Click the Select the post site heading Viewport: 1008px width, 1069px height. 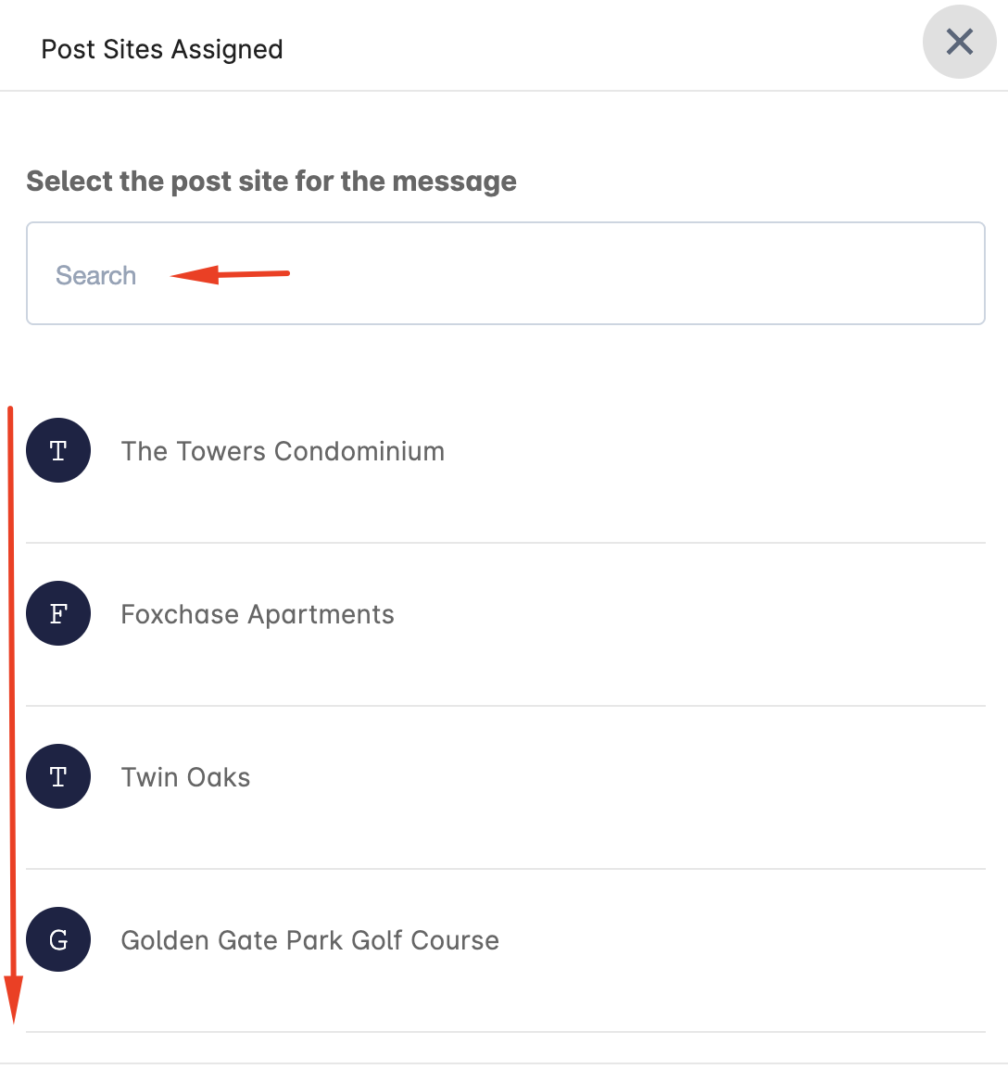(271, 182)
